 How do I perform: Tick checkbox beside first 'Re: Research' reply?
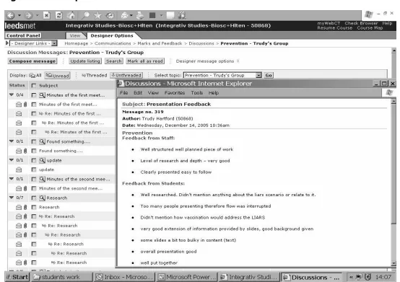[x=34, y=216]
